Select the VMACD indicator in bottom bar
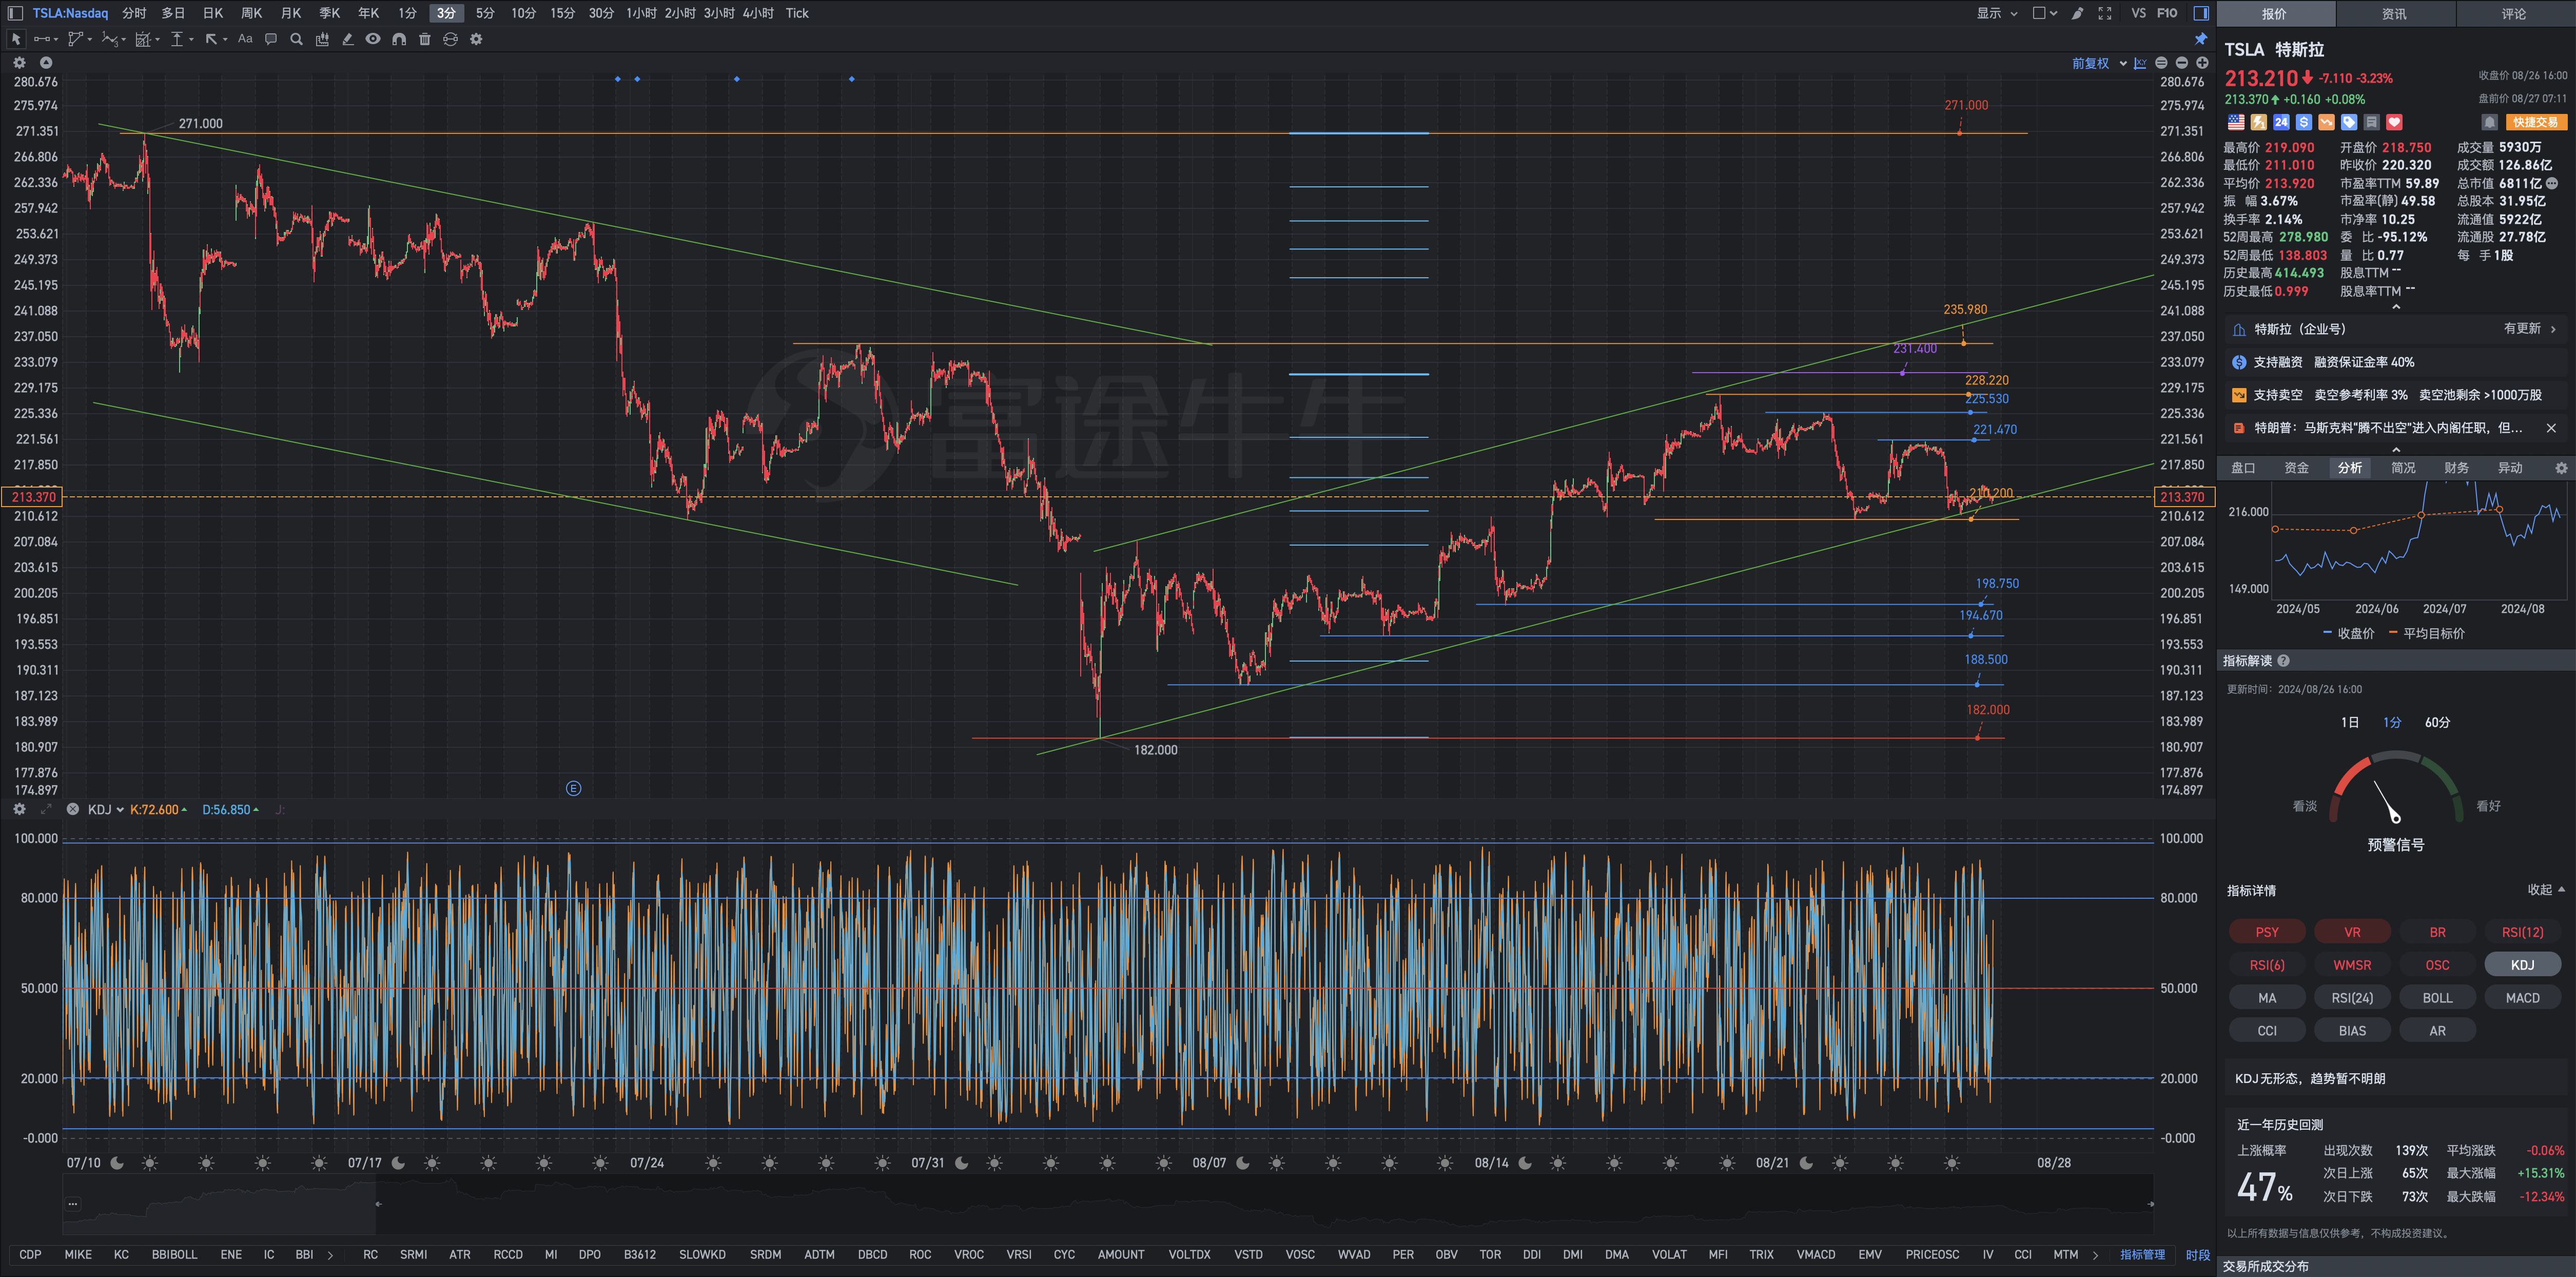 click(x=1815, y=1254)
